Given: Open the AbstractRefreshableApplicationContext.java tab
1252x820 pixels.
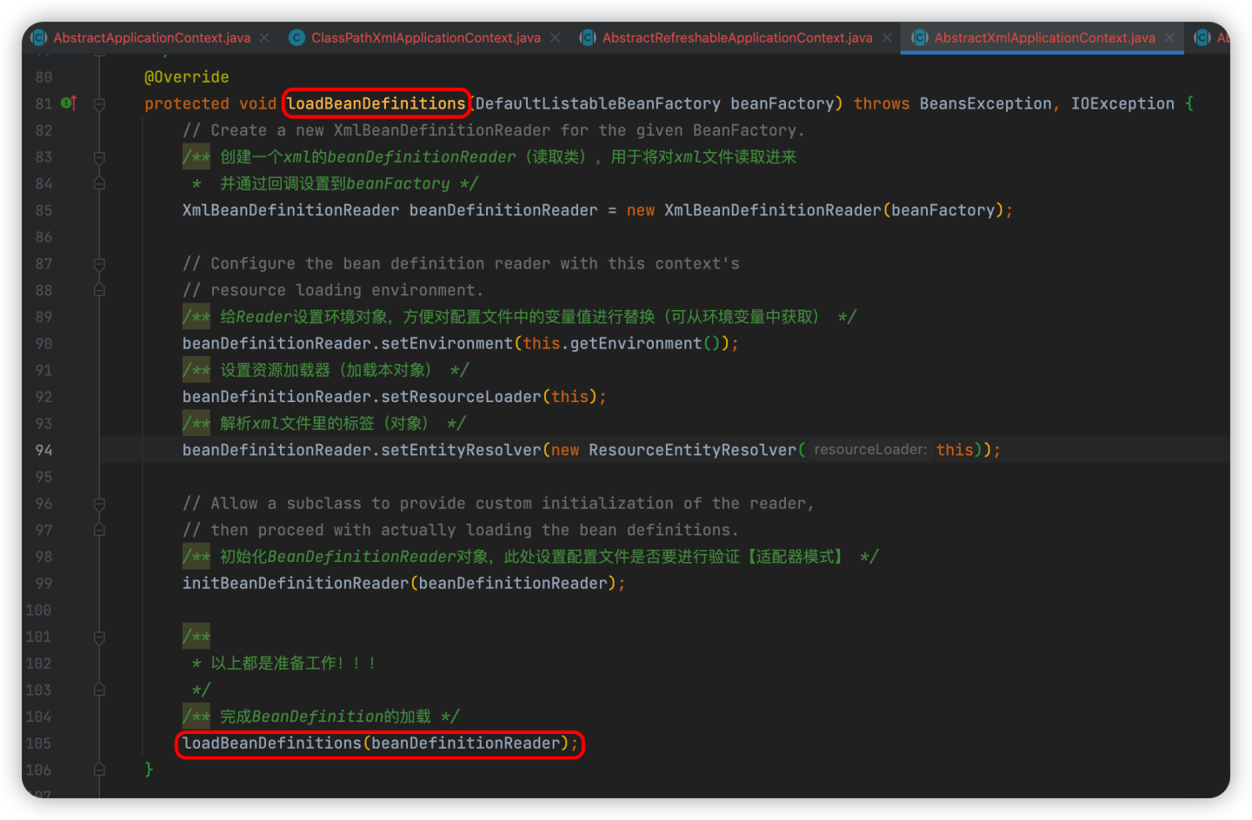Looking at the screenshot, I should 737,37.
